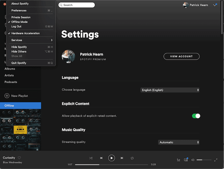Adjust the volume slider
Screen dimensions: 224x169
coord(204,160)
